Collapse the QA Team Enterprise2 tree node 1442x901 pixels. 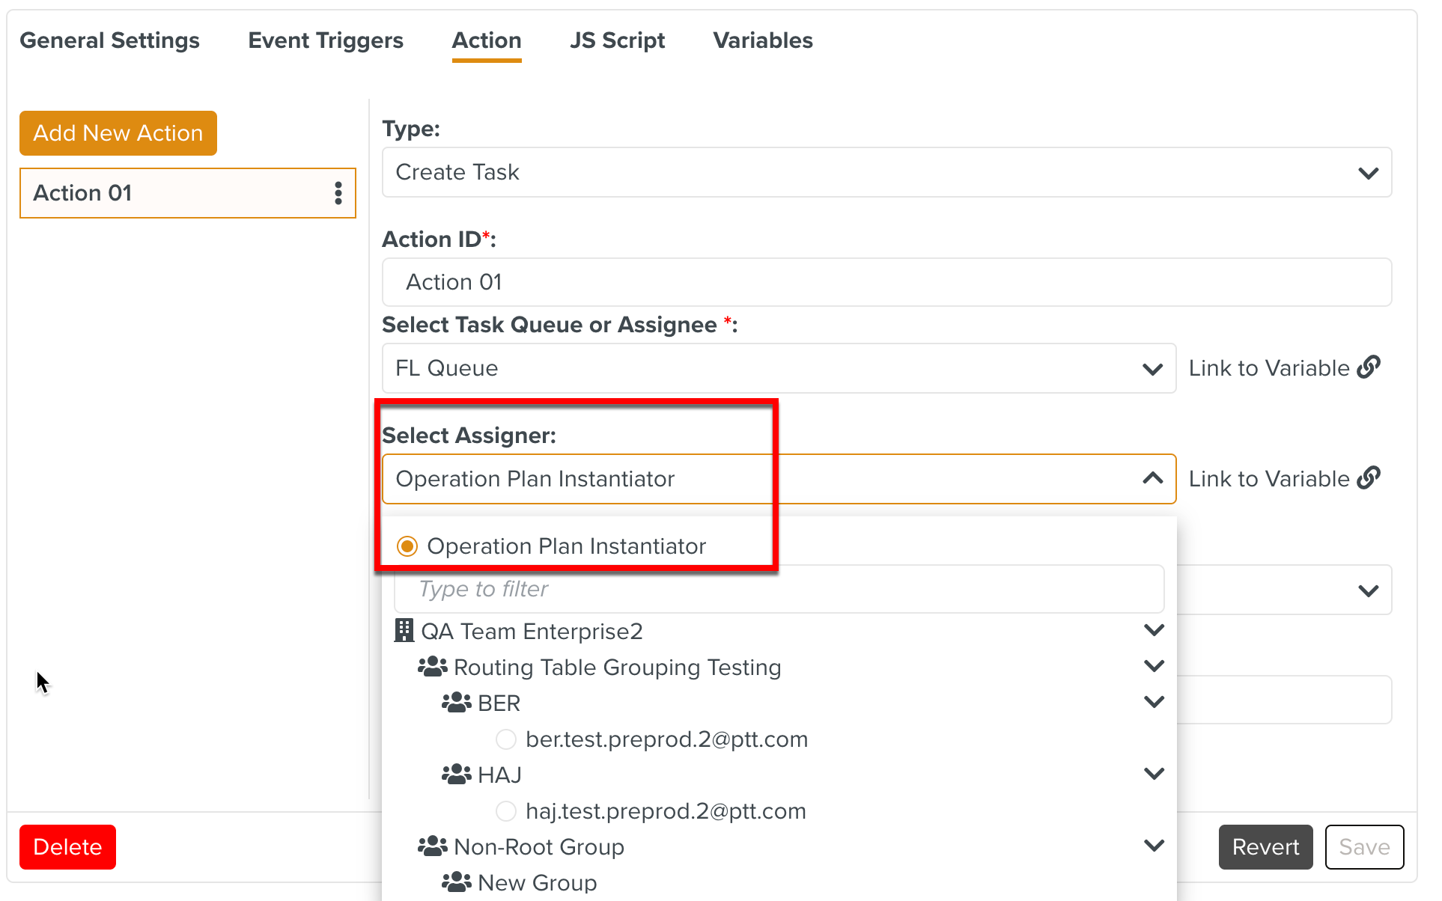point(1154,631)
